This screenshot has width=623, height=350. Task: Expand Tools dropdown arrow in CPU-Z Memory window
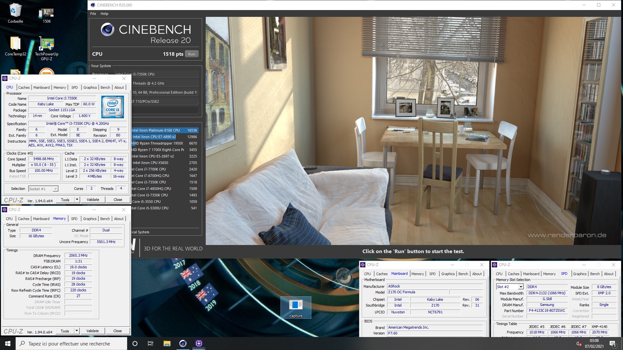(77, 331)
